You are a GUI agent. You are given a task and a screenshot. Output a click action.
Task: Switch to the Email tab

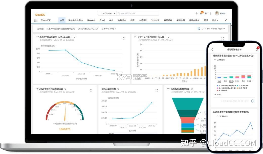point(102,20)
